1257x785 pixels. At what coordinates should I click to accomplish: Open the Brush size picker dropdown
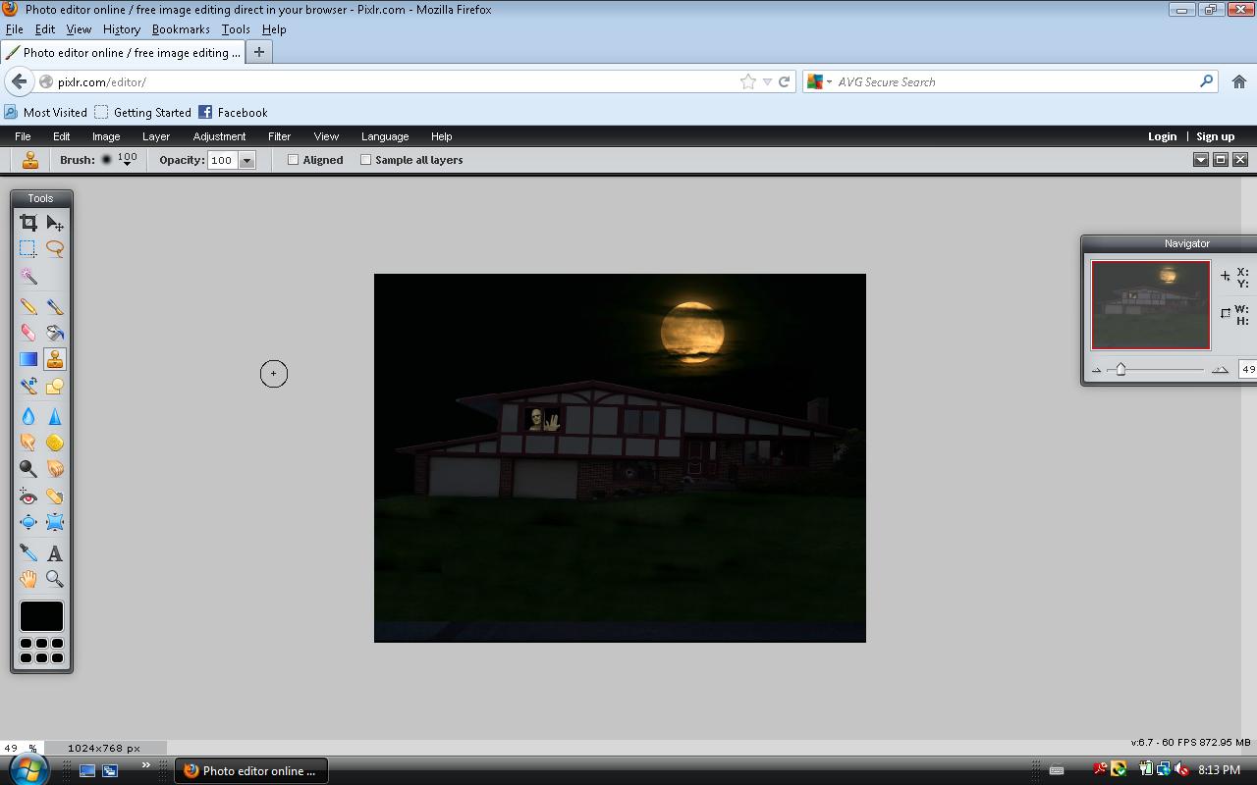click(x=128, y=160)
